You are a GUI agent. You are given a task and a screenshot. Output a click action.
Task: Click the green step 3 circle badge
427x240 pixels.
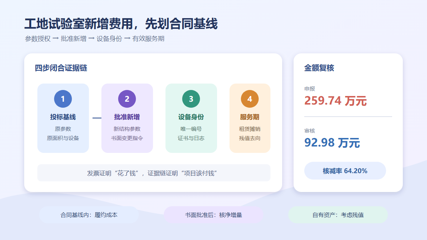click(191, 99)
